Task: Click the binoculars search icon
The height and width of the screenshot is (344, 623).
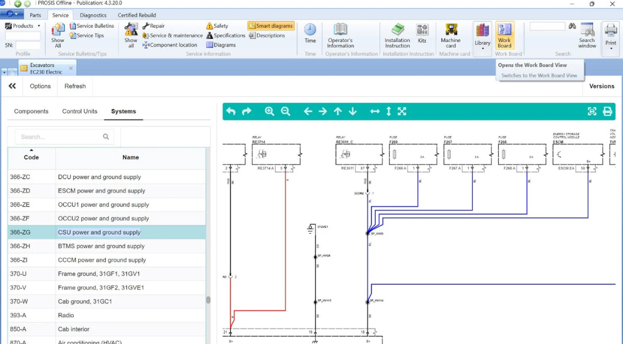Action: click(x=572, y=26)
